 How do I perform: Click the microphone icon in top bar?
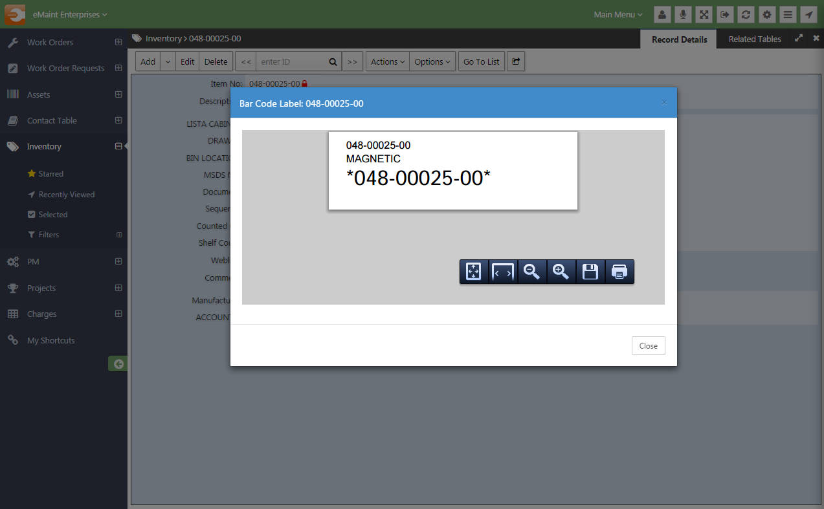point(683,14)
